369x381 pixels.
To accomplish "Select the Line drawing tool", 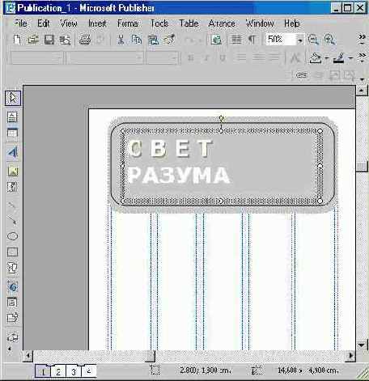I will point(12,205).
